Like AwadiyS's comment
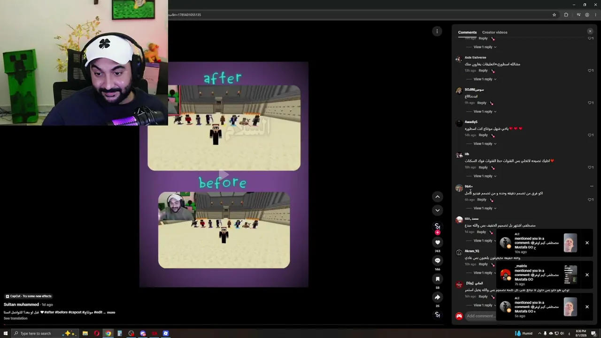The height and width of the screenshot is (338, 601). tap(590, 135)
